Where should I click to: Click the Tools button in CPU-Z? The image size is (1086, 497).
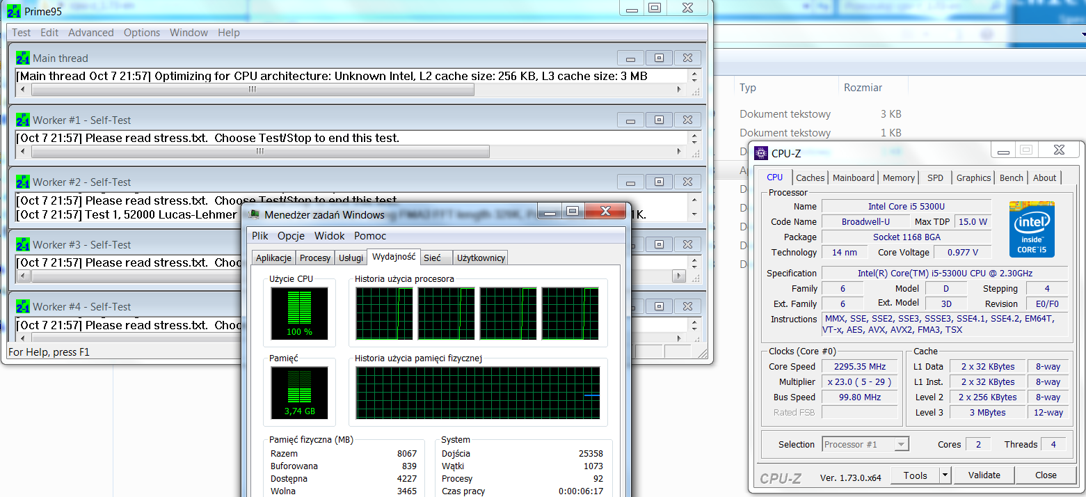click(916, 475)
